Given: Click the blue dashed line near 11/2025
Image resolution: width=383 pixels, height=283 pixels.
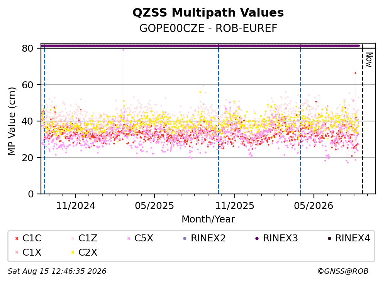Looking at the screenshot, I should [219, 119].
